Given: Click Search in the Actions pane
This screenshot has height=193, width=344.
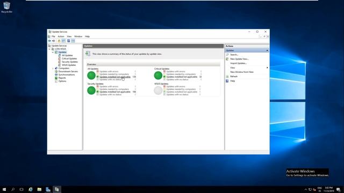Looking at the screenshot, I should 234,55.
